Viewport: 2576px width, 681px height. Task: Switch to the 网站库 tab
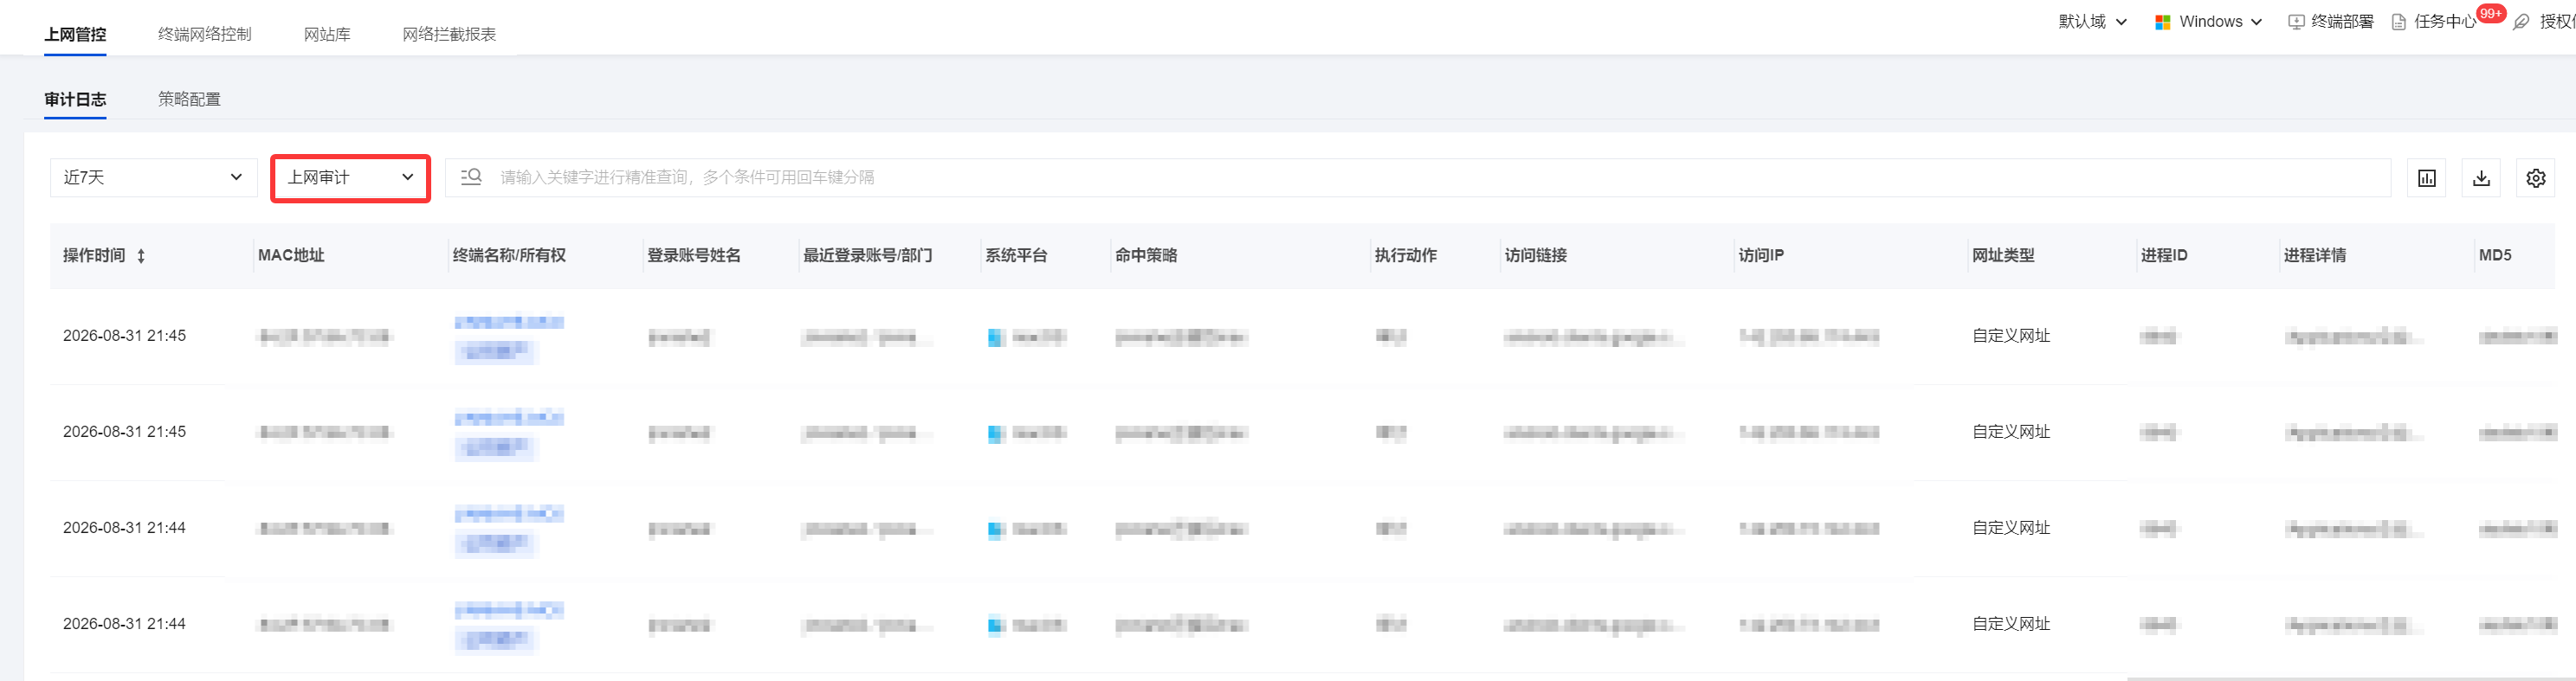(327, 34)
